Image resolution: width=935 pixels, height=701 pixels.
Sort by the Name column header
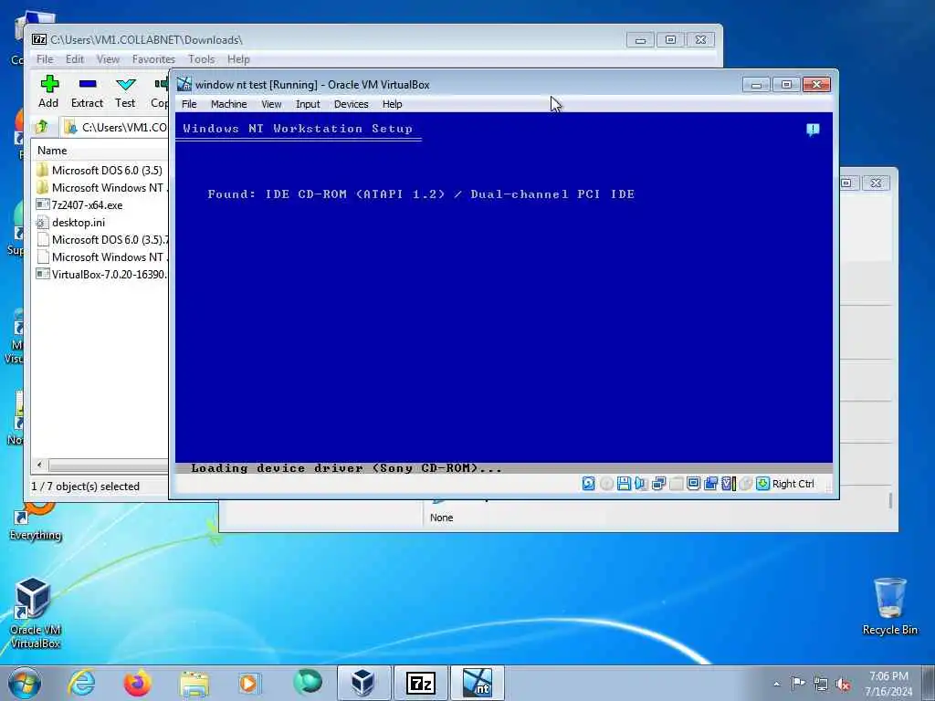coord(100,151)
